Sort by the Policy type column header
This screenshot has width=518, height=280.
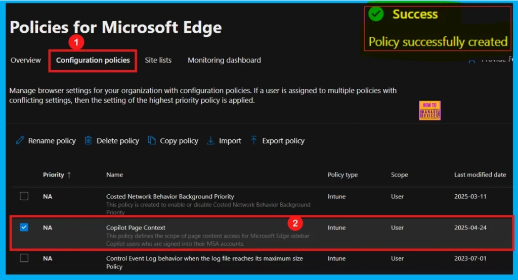(x=342, y=175)
